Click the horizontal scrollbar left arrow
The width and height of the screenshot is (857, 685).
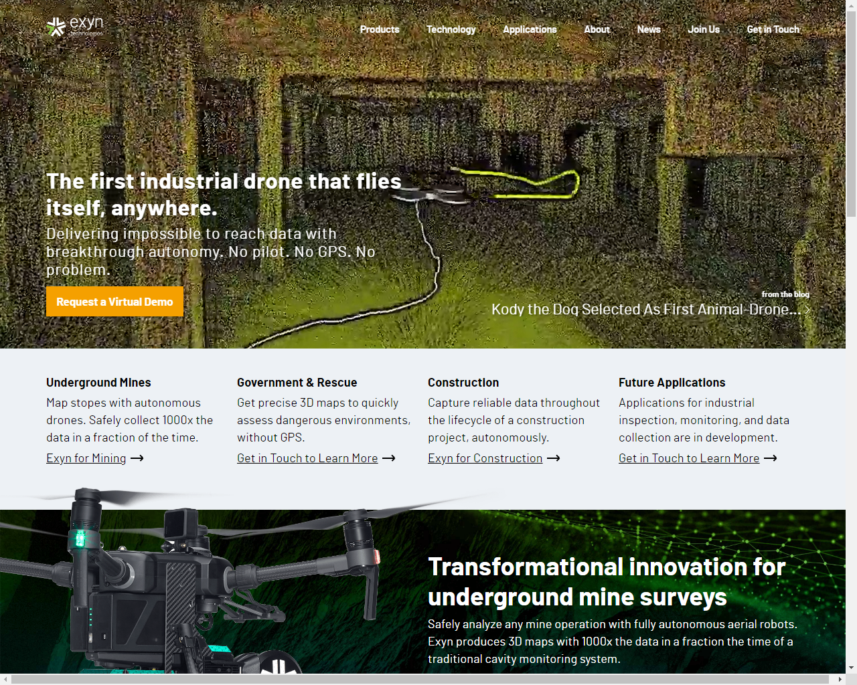click(5, 679)
